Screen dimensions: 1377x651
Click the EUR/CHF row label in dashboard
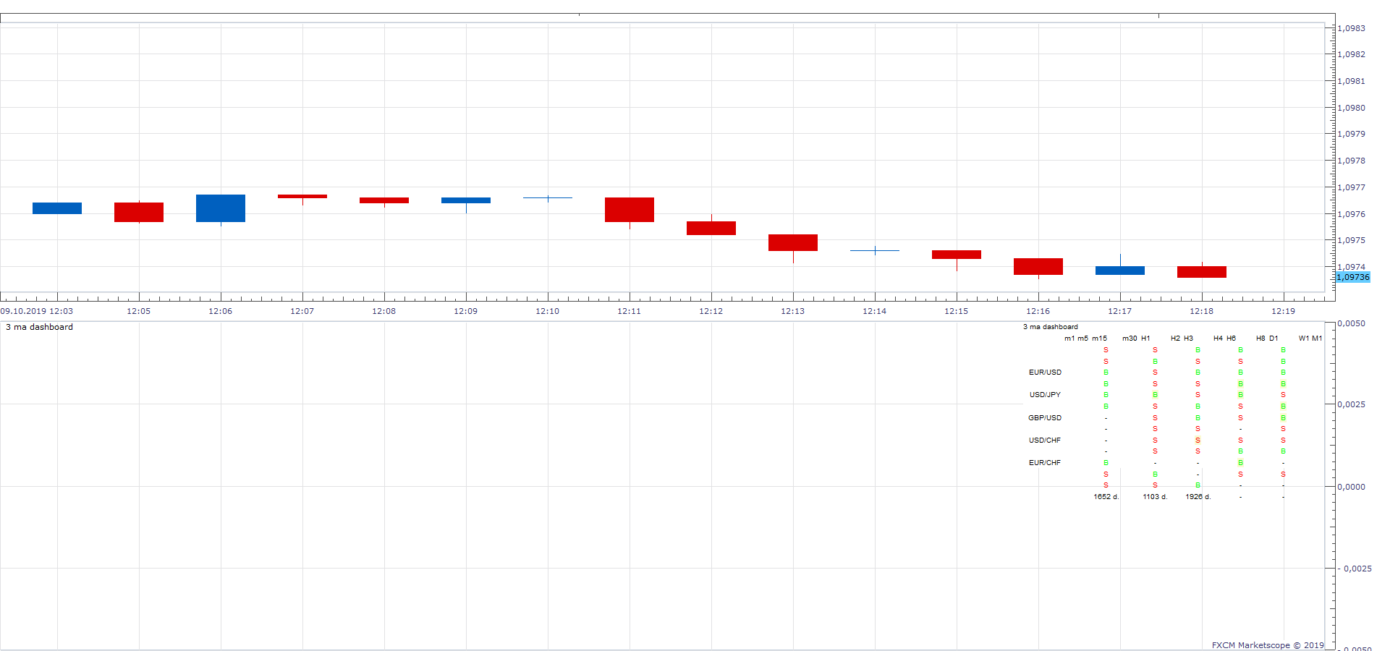pyautogui.click(x=1045, y=463)
